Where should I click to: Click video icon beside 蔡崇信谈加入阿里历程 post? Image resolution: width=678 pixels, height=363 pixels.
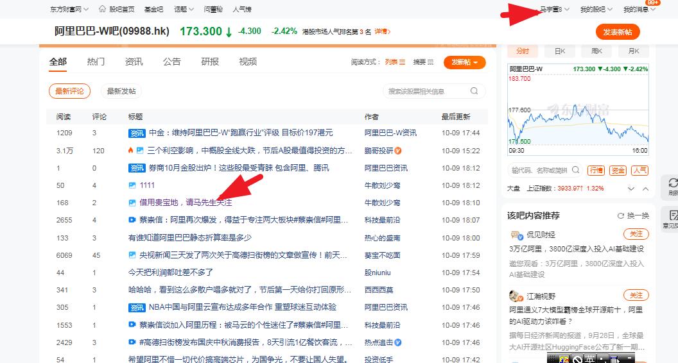pos(132,325)
